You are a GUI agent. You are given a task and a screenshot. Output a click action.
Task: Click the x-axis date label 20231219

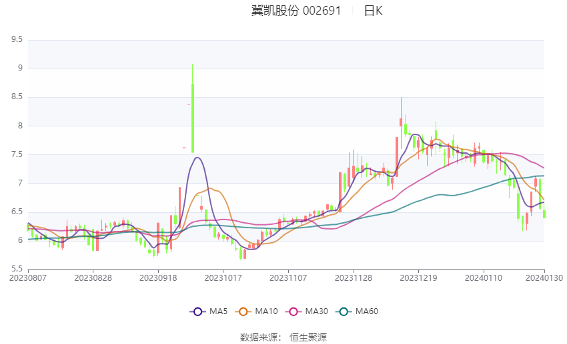click(418, 278)
